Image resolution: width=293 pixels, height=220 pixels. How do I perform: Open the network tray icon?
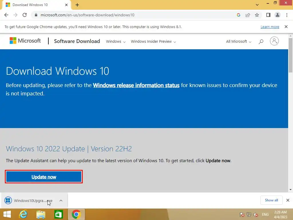click(x=249, y=215)
